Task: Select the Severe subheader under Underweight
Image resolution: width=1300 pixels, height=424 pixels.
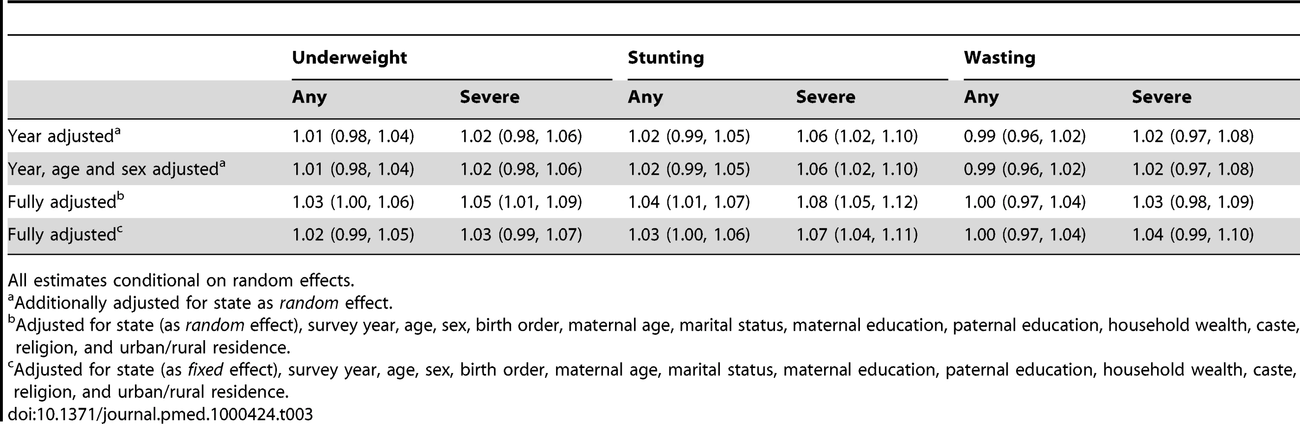Action: coord(490,97)
